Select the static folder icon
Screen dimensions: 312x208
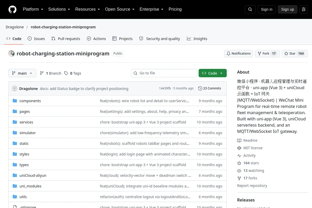point(15,143)
